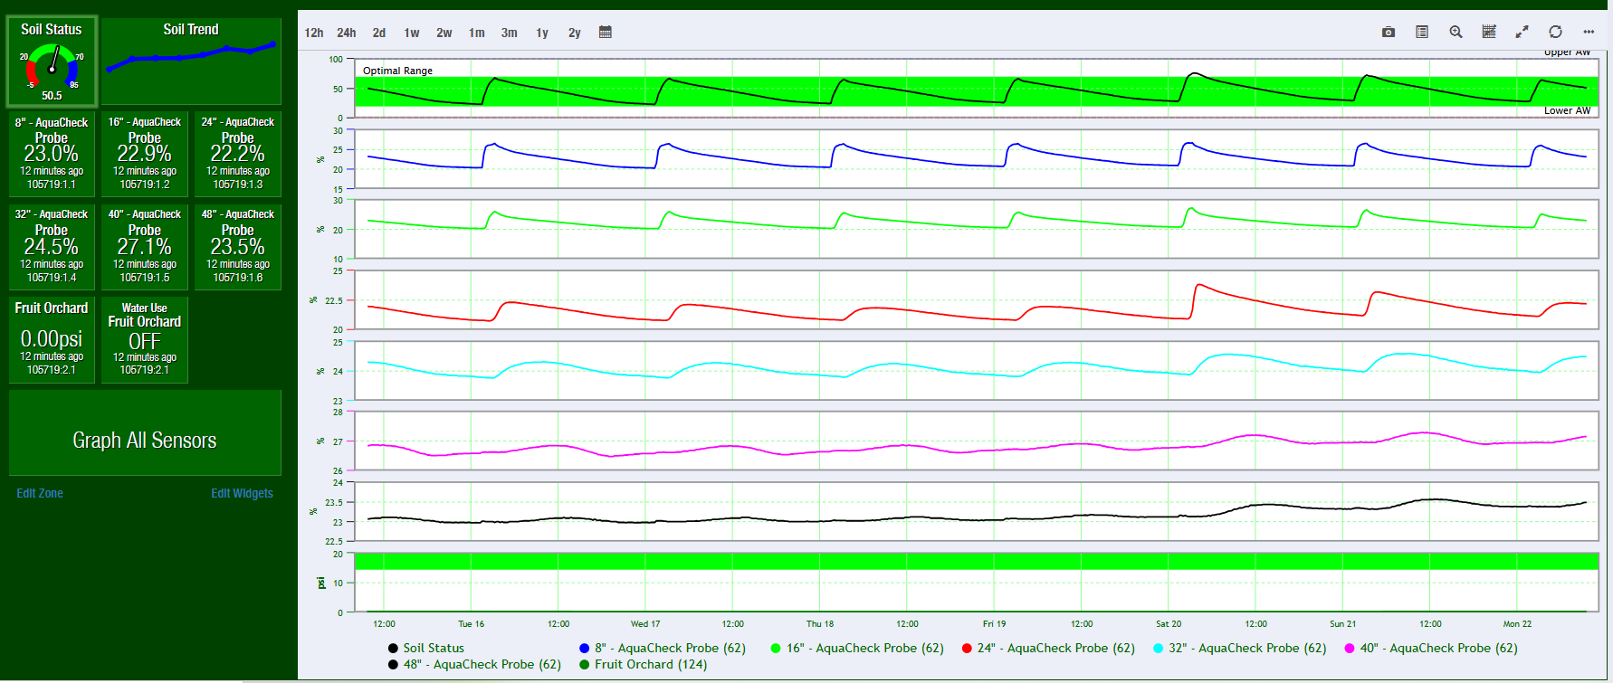Open the calendar date range picker

point(606,32)
